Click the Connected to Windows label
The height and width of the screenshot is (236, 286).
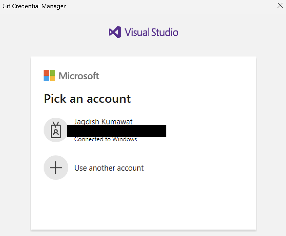(105, 139)
